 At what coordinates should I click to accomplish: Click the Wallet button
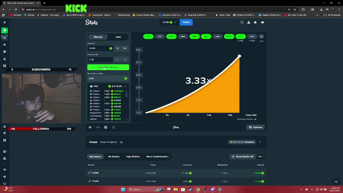click(x=186, y=22)
